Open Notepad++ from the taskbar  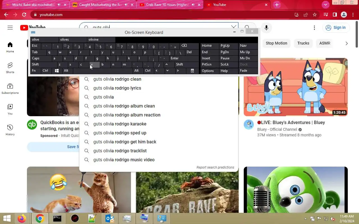coord(92,218)
